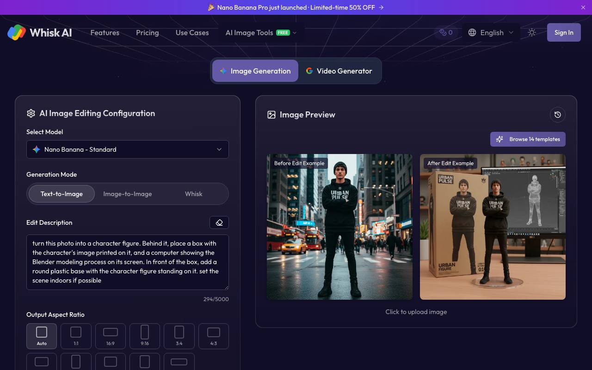Open generation history clock icon

pos(558,115)
